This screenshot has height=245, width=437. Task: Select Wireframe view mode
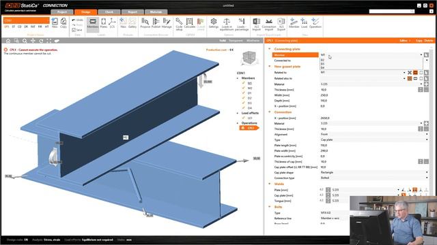[x=253, y=41]
